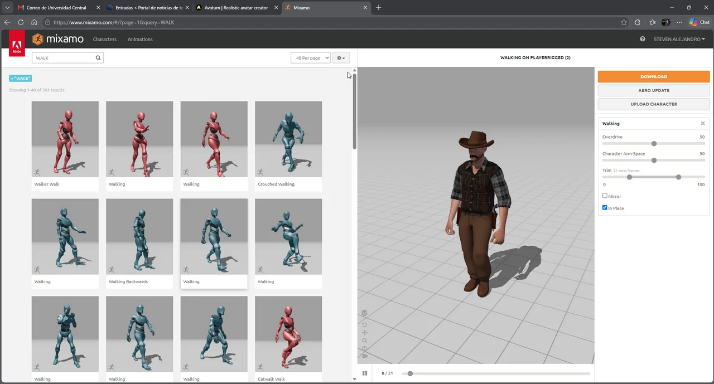Click the browser address bar URL
This screenshot has width=714, height=384.
coord(114,22)
